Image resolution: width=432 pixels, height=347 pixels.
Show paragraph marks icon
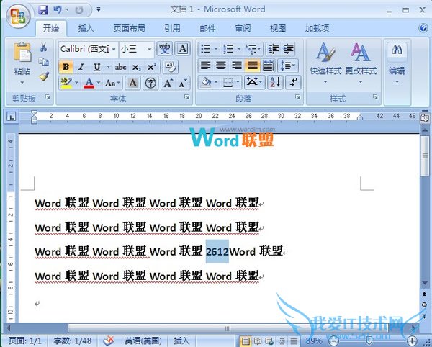[x=293, y=82]
